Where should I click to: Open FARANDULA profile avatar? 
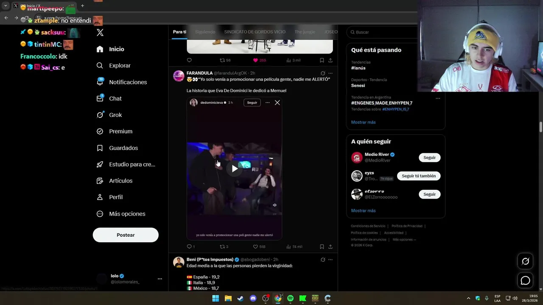tap(179, 76)
